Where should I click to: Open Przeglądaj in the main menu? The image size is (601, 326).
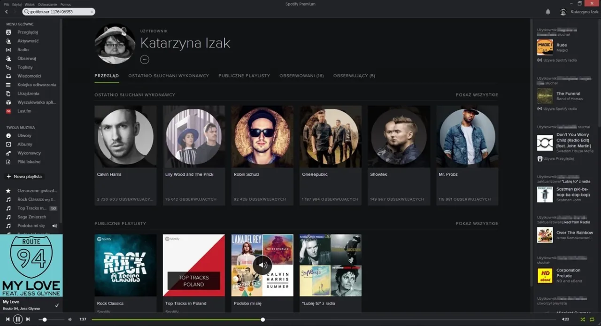[x=27, y=32]
